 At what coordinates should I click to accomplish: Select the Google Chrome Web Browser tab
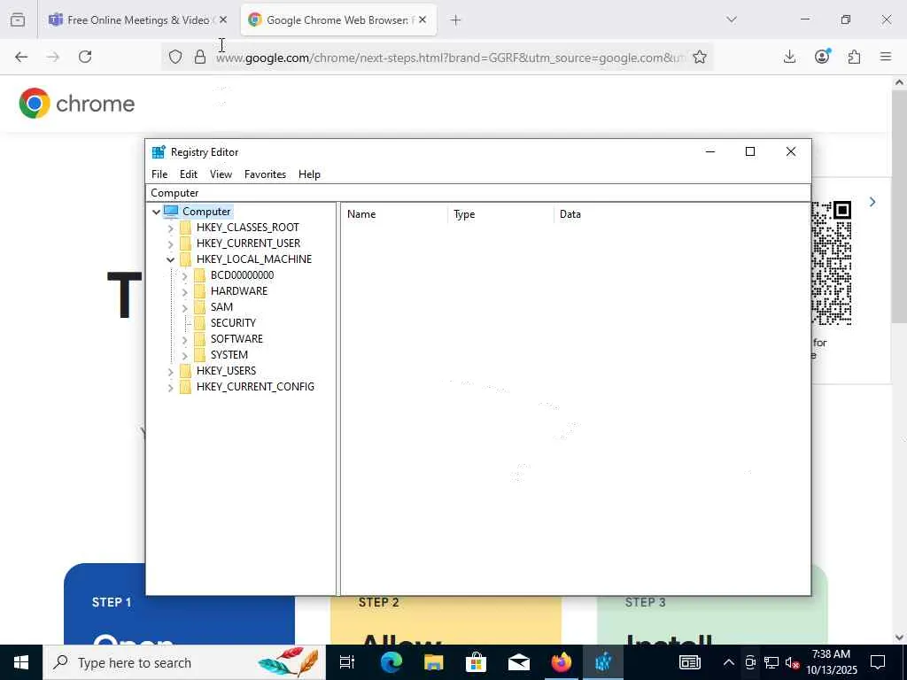pos(338,19)
